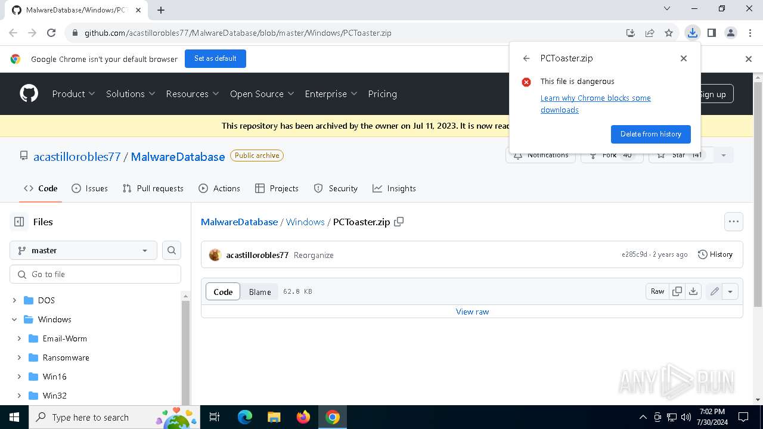
Task: Open File Explorer from the taskbar
Action: coord(274,417)
